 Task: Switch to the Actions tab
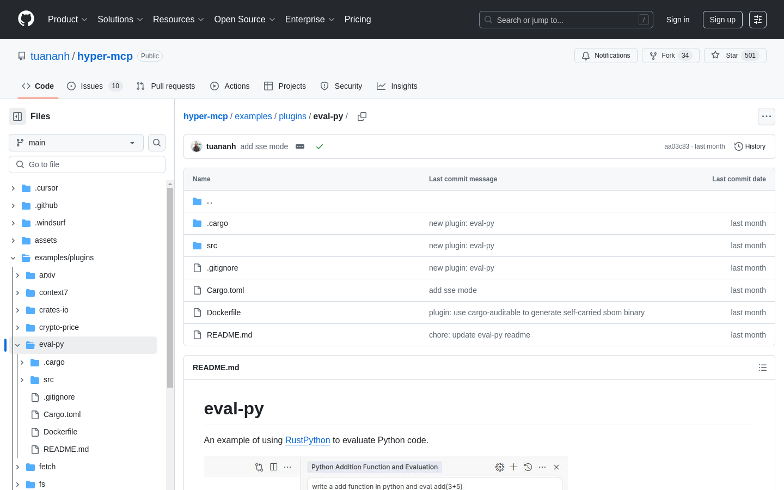[230, 86]
